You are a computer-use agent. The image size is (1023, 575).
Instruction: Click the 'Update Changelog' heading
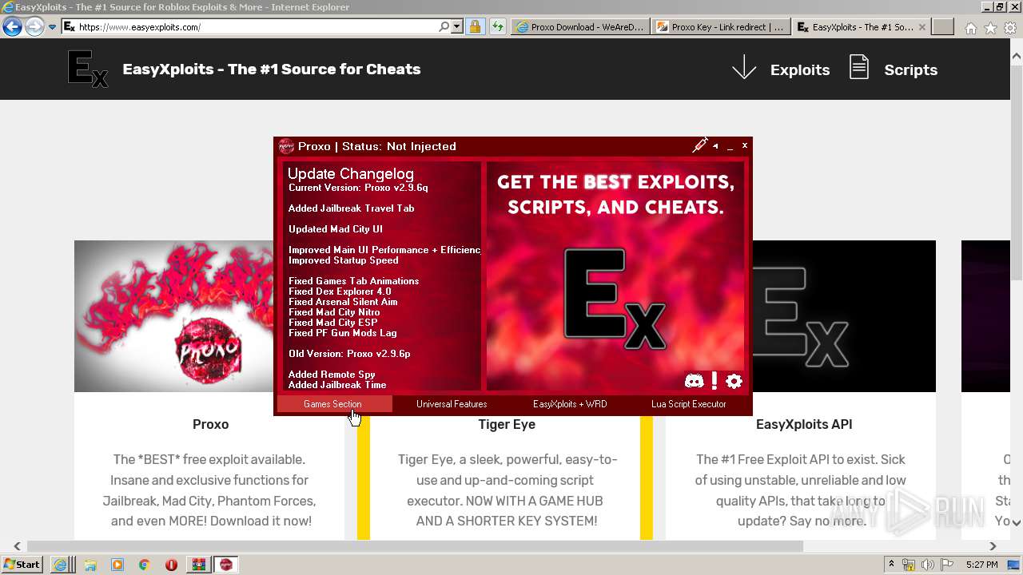coord(351,173)
